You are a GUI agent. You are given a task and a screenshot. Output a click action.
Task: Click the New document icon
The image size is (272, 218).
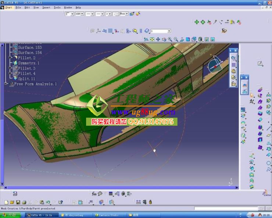coord(6,202)
